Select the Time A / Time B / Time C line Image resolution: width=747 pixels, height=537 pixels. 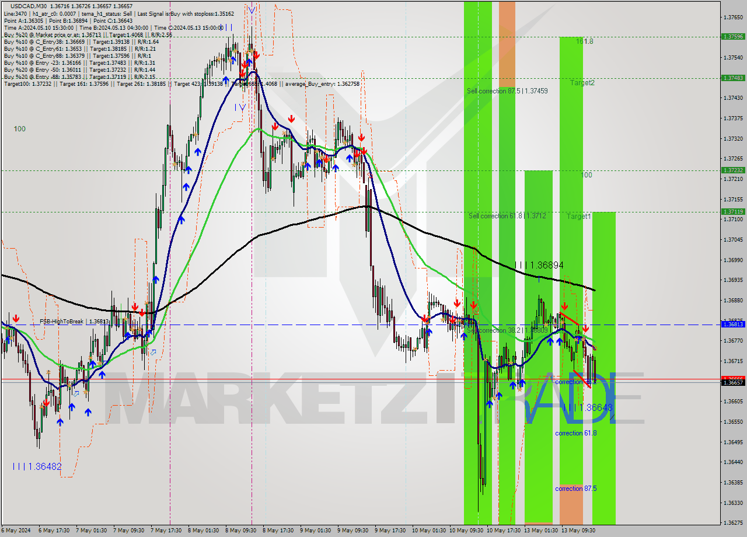(x=113, y=27)
